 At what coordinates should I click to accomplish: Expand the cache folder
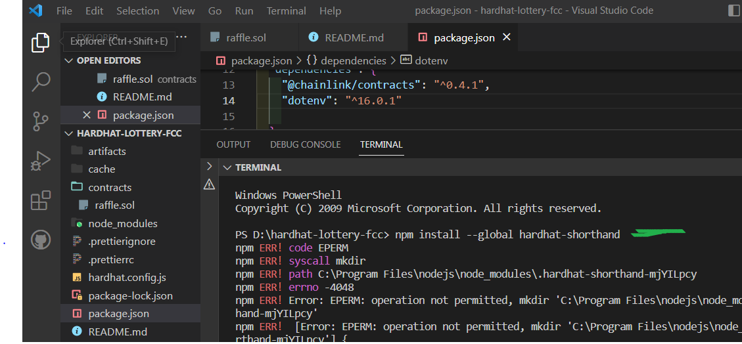tap(131, 169)
